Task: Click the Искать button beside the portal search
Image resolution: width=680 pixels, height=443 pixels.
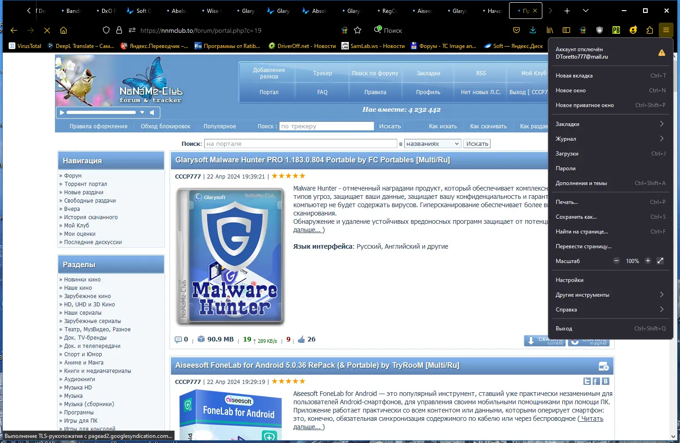Action: point(477,144)
